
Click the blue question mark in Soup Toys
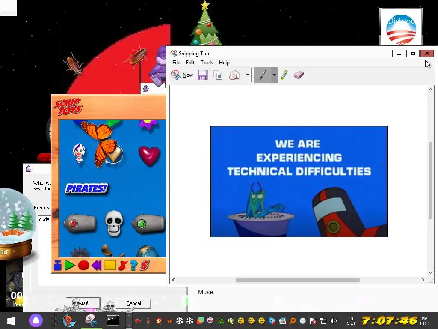click(133, 265)
